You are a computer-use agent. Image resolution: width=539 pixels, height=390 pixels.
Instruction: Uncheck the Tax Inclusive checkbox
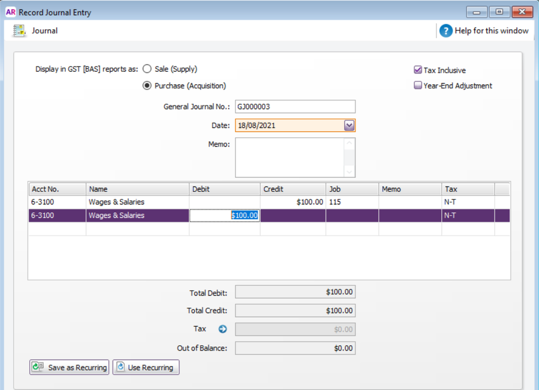click(418, 70)
